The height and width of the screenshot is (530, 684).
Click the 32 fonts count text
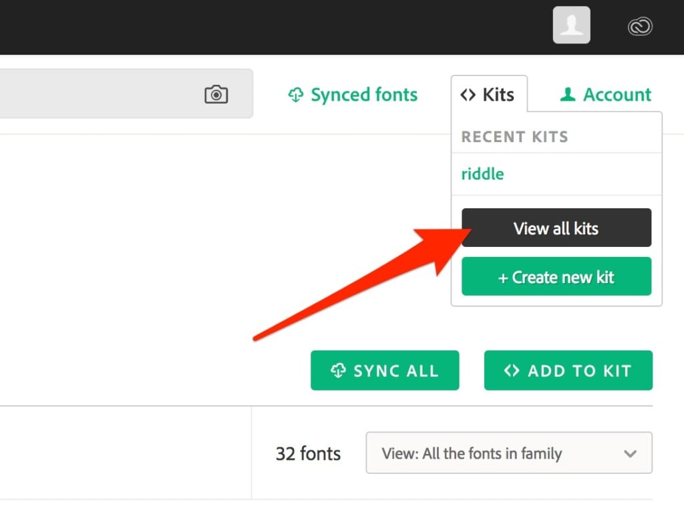308,453
